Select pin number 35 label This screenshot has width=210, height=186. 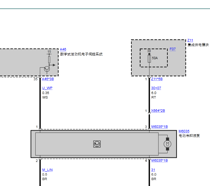click(36, 79)
